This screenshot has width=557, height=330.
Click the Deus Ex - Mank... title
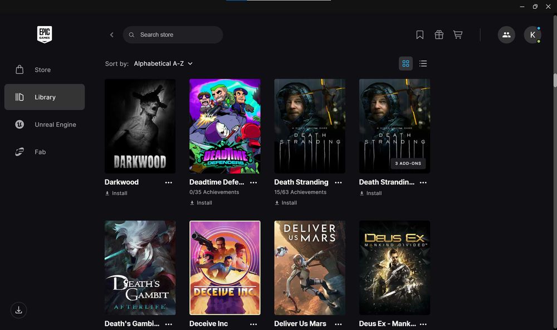point(387,324)
